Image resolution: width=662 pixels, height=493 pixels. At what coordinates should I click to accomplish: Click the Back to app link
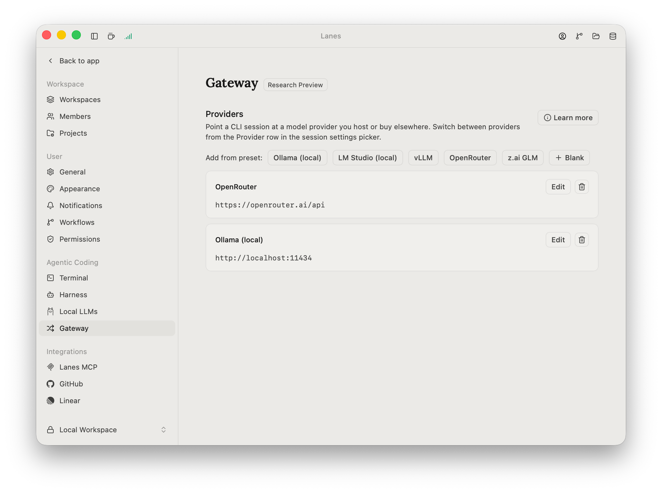pyautogui.click(x=79, y=61)
